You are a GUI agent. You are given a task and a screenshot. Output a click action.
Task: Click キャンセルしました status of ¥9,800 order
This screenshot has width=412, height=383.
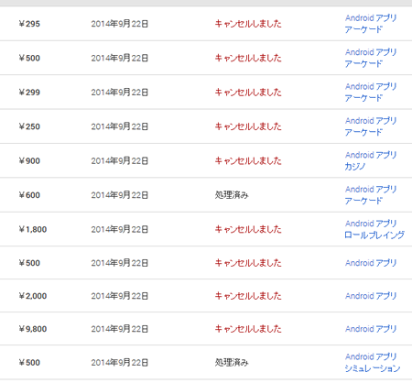(x=248, y=329)
